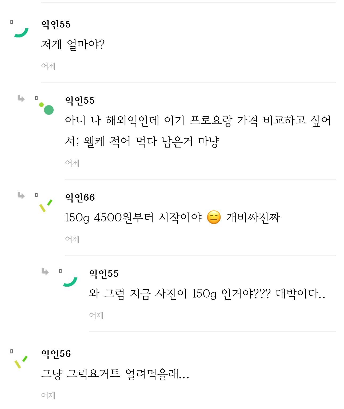Open the 익인56 username link
Screen dimensions: 344x409
tap(56, 354)
